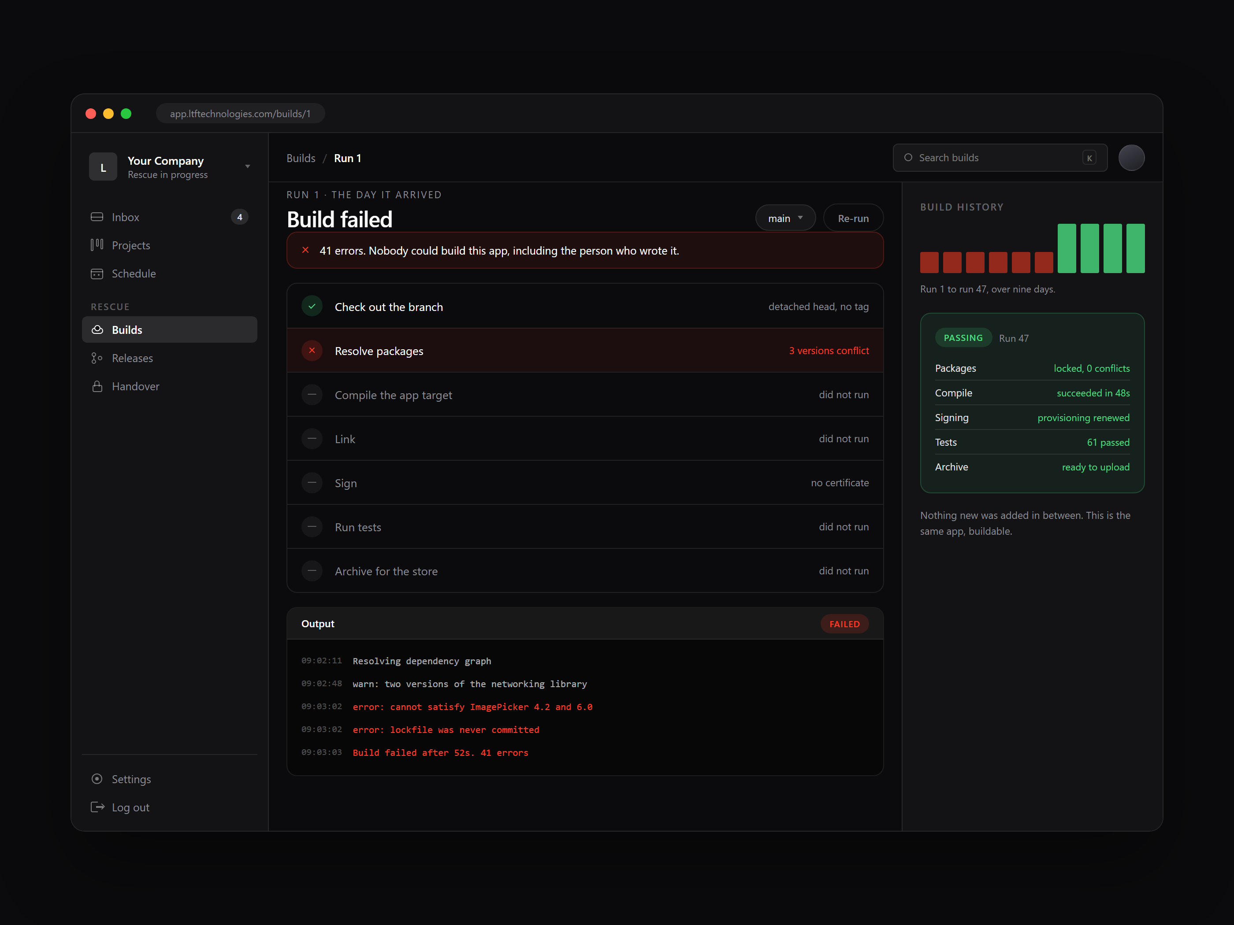Click the '3 versions conflict' status text

pos(829,351)
